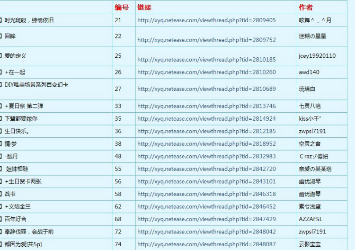Select the author awd140

point(309,72)
